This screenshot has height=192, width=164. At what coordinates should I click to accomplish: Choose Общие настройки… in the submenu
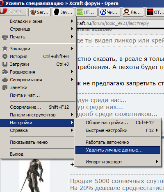click(118, 123)
